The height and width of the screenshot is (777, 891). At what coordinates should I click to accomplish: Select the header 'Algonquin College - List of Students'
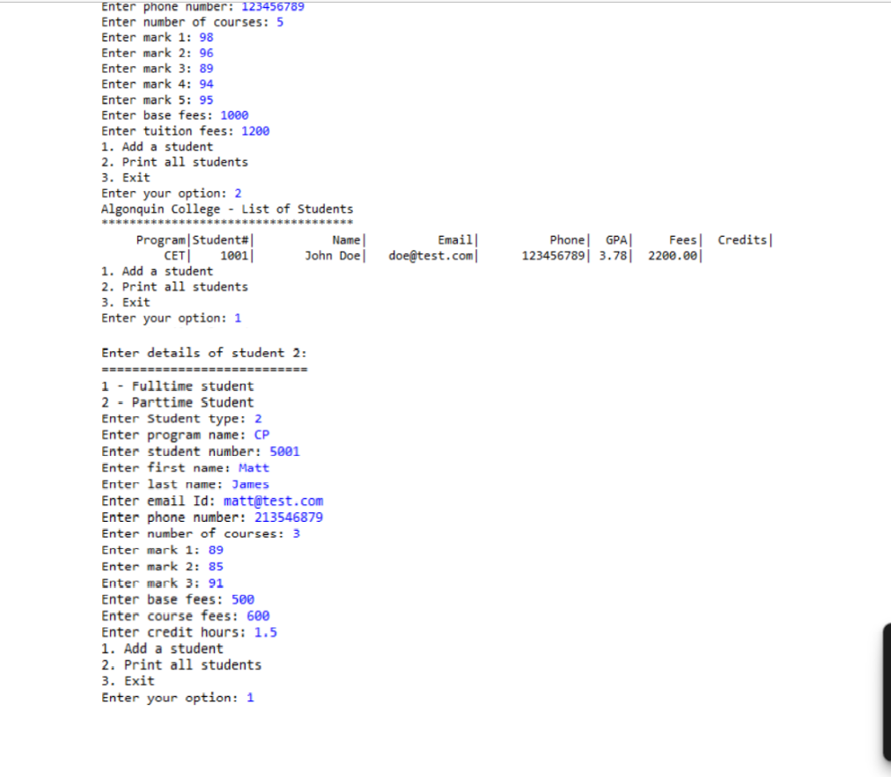pyautogui.click(x=226, y=209)
